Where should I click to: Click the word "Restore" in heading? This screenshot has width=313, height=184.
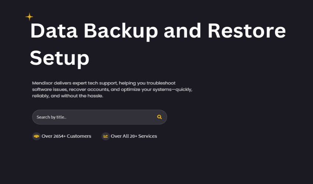point(247,31)
